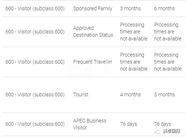The width and height of the screenshot is (186, 139).
Task: Click the Hinabian watermark logo
Action: pos(85,70)
